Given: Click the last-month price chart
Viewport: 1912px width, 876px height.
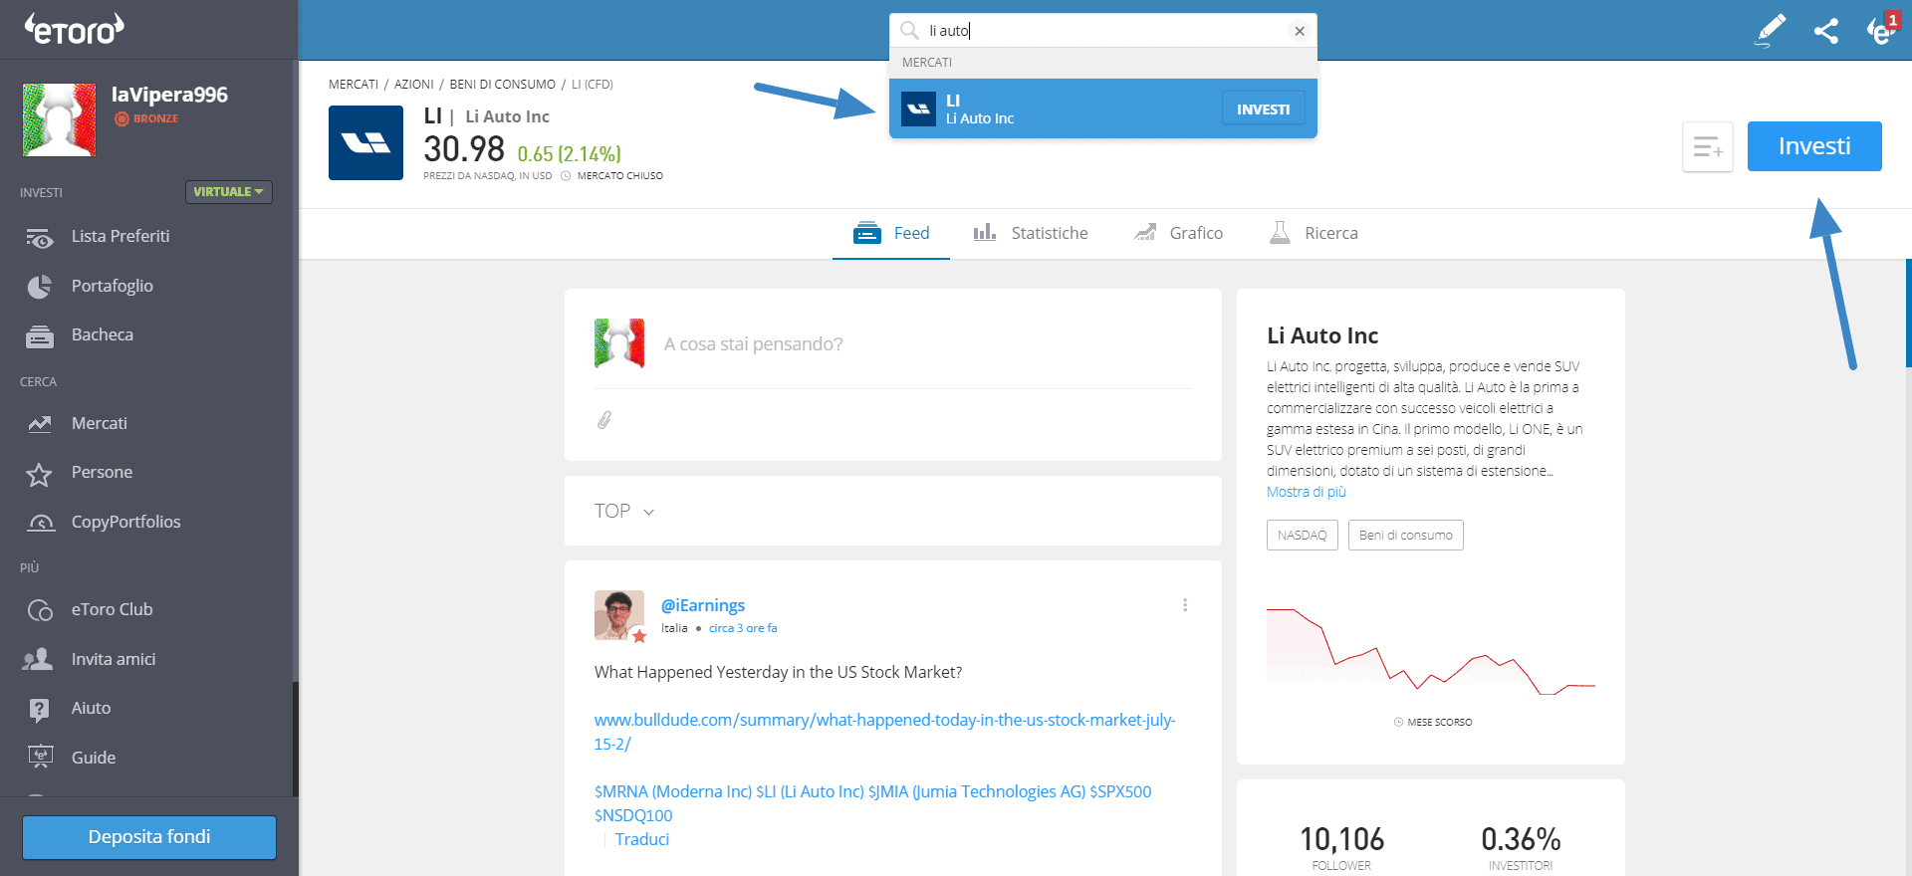Looking at the screenshot, I should [1431, 652].
